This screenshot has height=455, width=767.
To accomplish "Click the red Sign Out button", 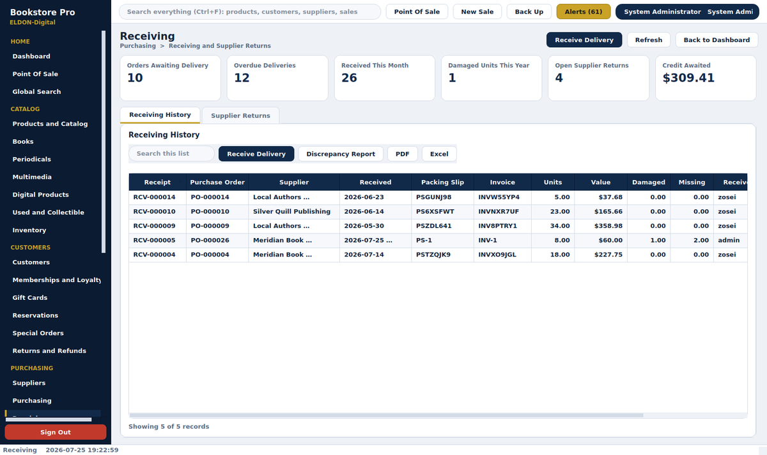I will 56,432.
